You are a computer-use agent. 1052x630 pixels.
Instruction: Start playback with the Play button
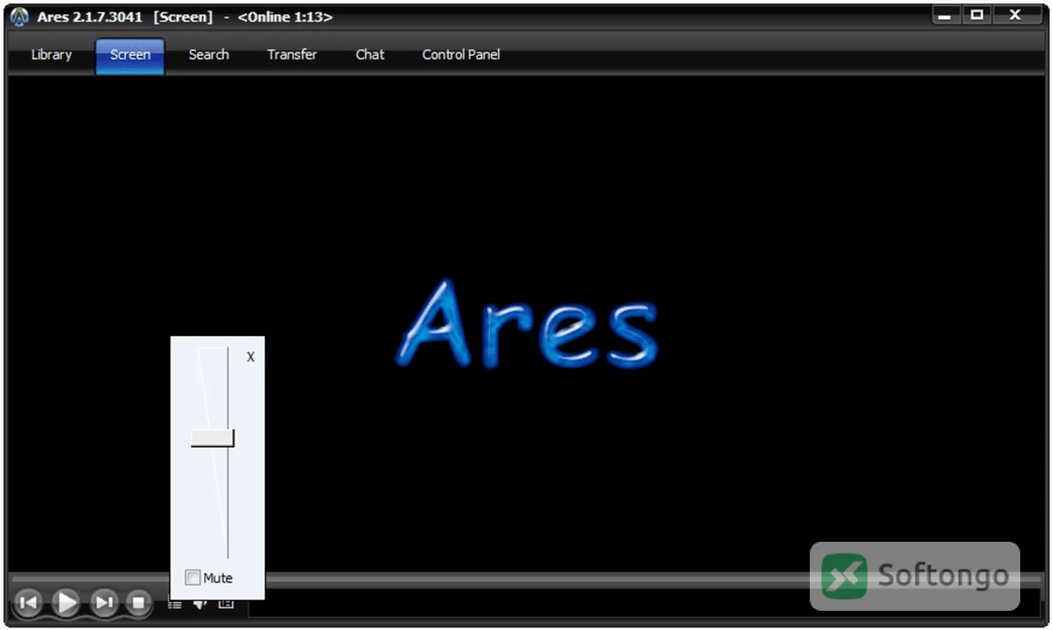click(x=66, y=603)
